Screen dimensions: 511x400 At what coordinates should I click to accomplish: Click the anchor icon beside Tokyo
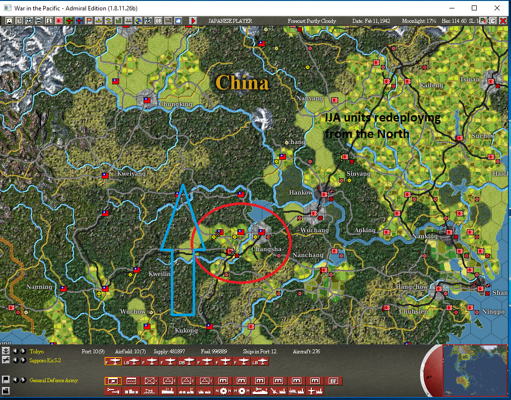click(6, 351)
